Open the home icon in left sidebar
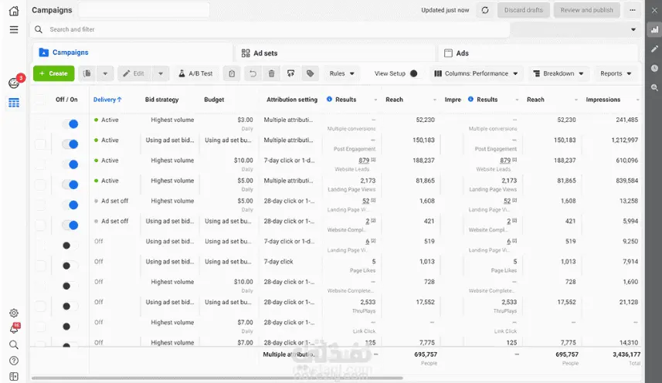 [x=14, y=11]
